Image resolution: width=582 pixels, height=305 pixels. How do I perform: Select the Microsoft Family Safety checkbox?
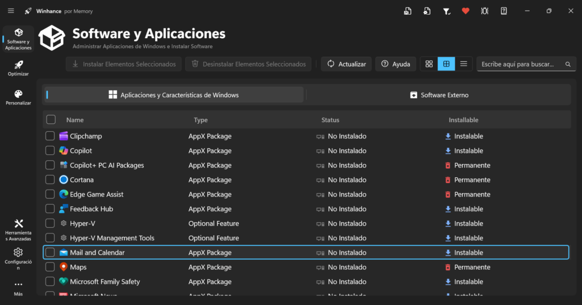[50, 281]
